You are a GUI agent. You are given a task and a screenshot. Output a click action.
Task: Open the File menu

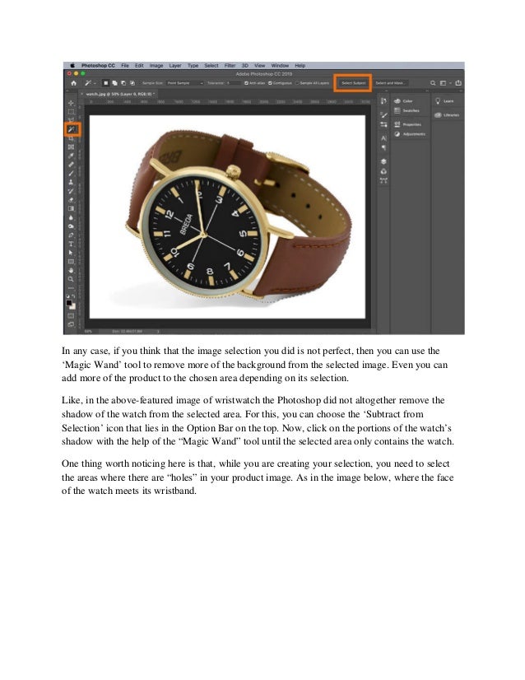click(x=125, y=66)
